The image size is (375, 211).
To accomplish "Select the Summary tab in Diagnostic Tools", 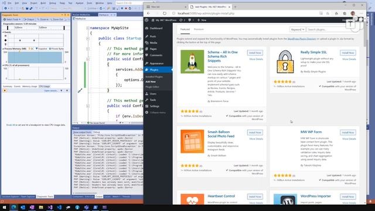I will click(x=8, y=86).
